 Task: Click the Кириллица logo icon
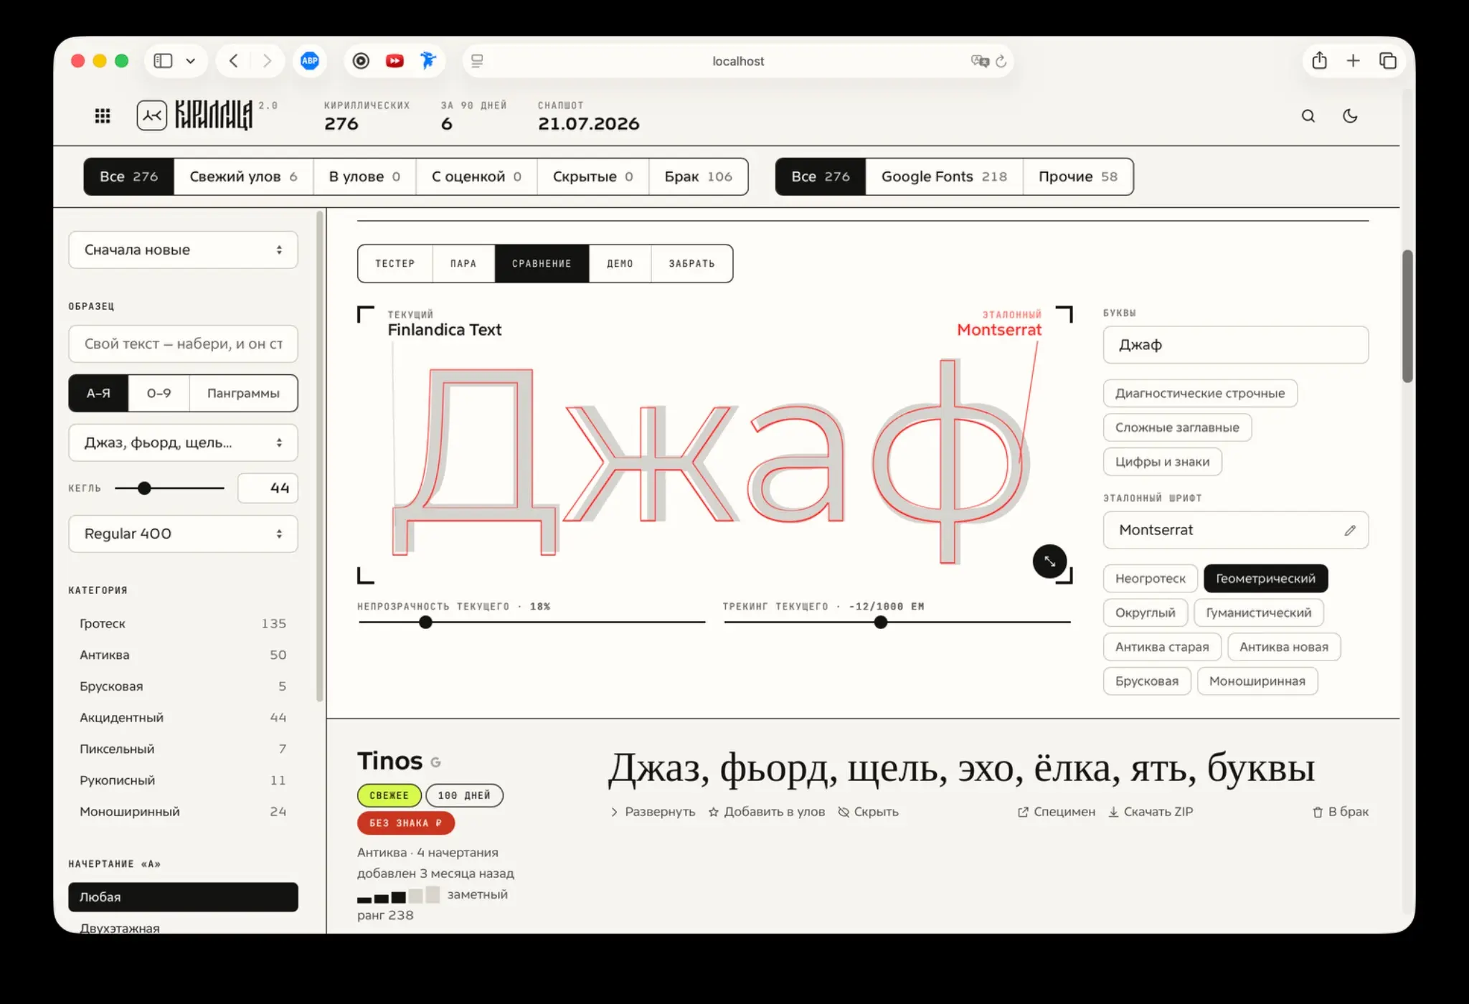tap(152, 115)
